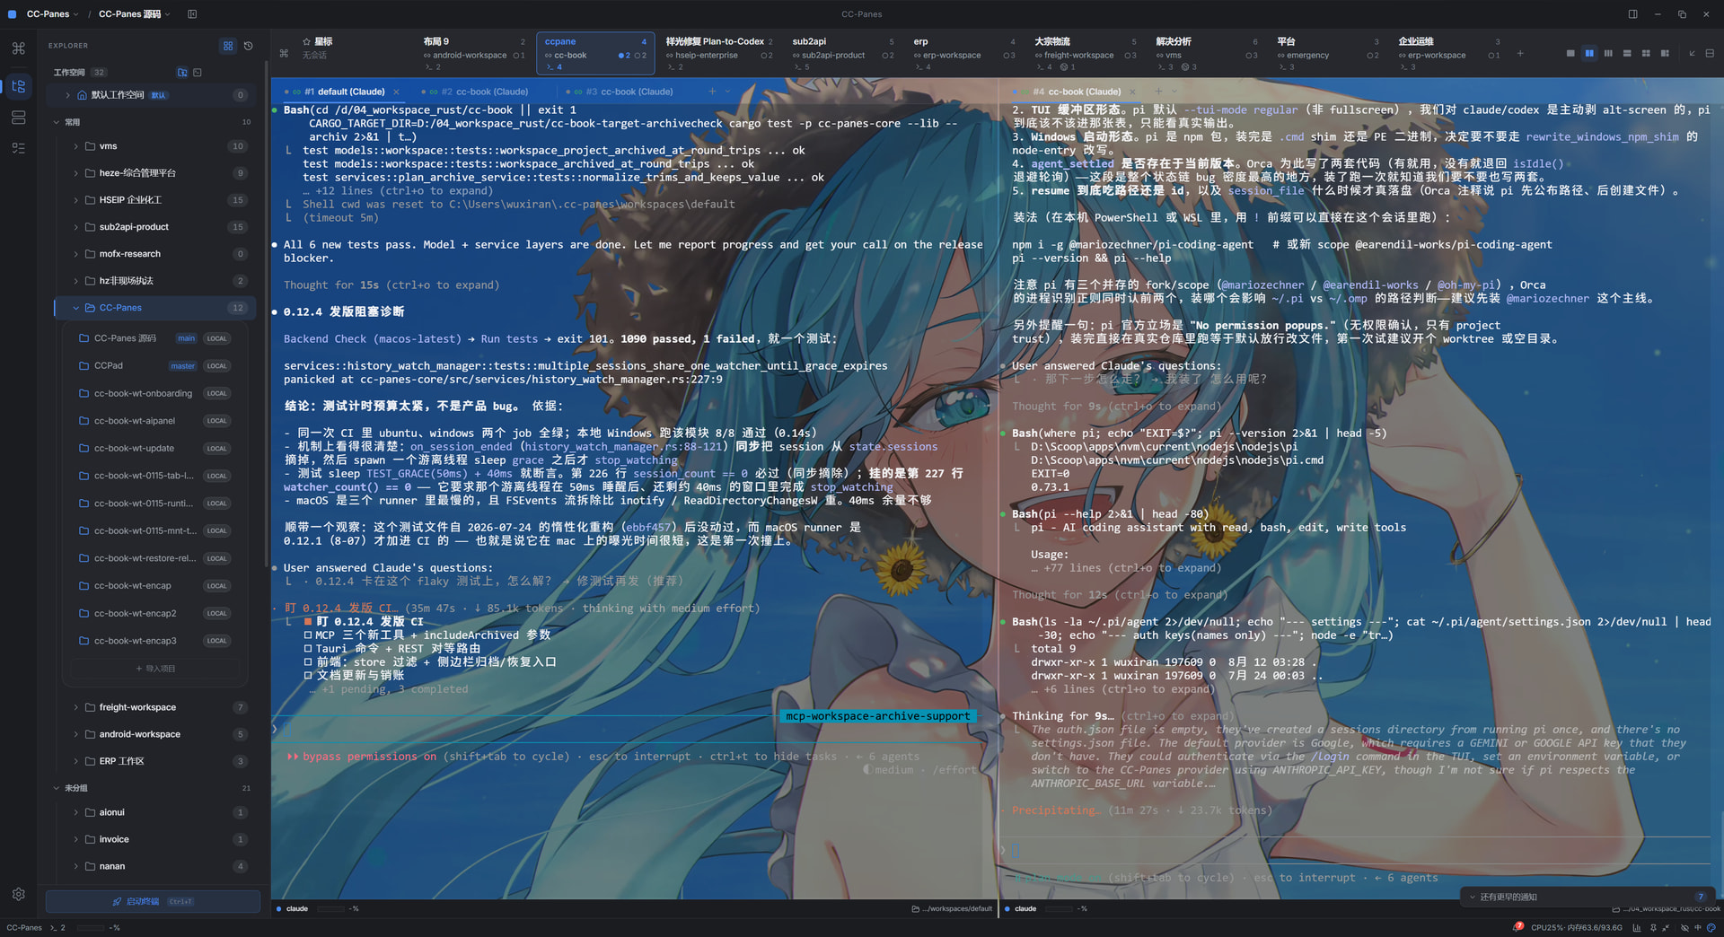Screen dimensions: 1724x937
Task: Close the #1 default (Claude) tab
Action: tap(397, 92)
